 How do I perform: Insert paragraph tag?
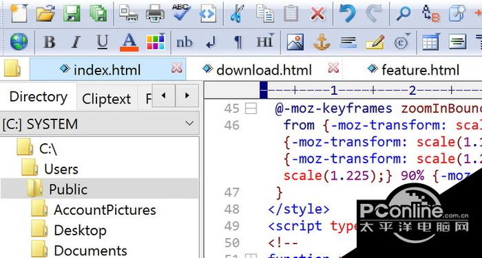click(238, 43)
